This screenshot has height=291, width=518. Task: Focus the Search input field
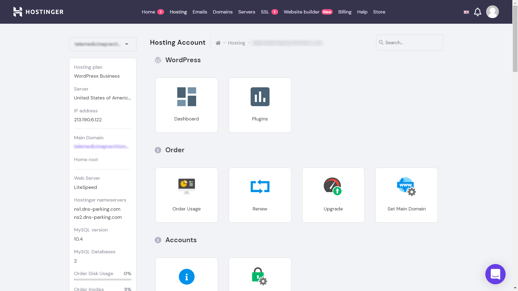[413, 43]
